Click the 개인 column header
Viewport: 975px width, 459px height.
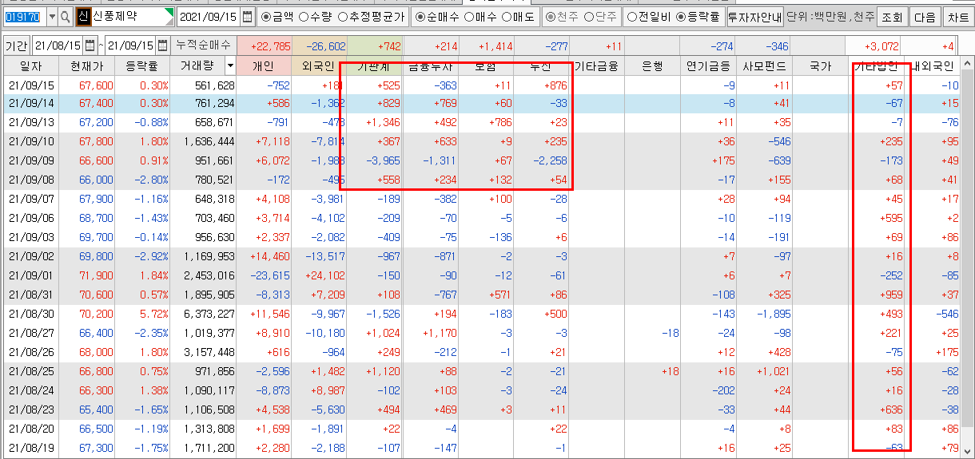coord(264,67)
